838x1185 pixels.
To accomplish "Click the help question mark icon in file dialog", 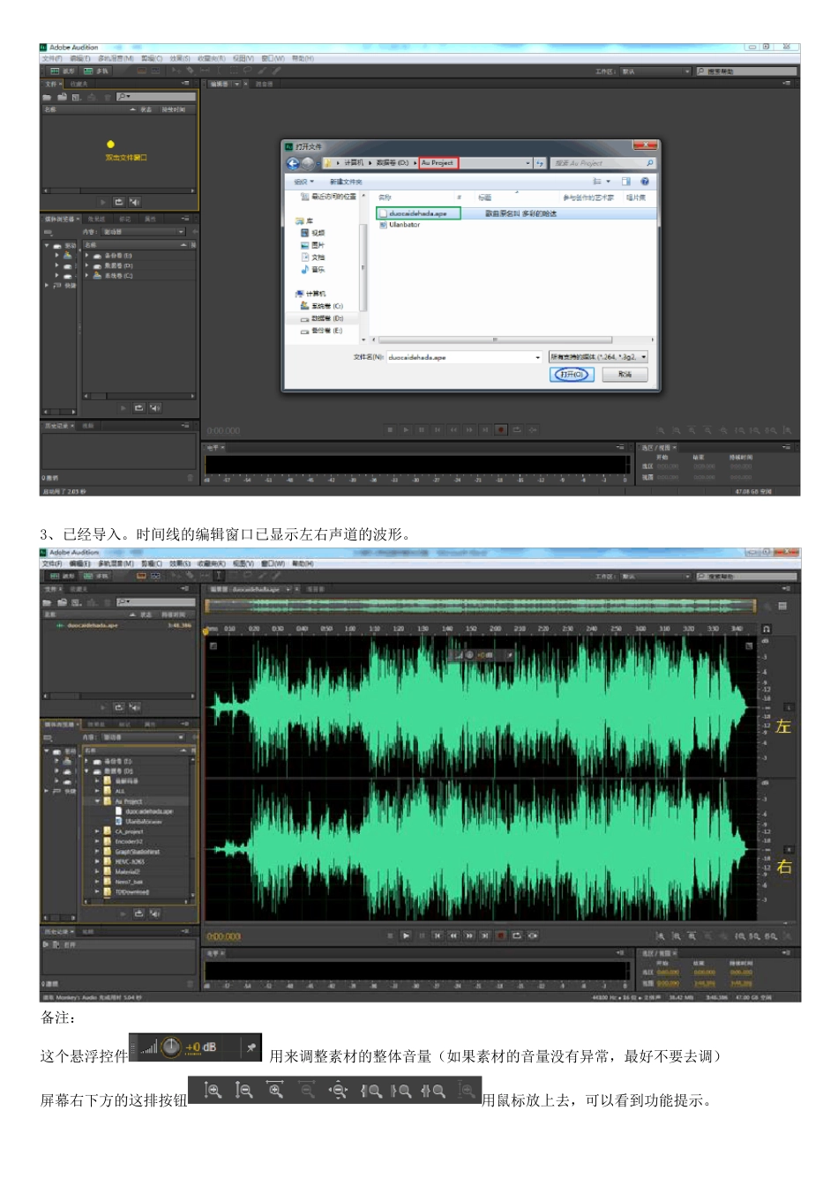I will pyautogui.click(x=645, y=182).
